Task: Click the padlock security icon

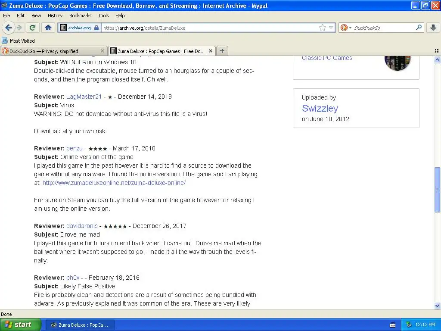Action: tap(96, 28)
